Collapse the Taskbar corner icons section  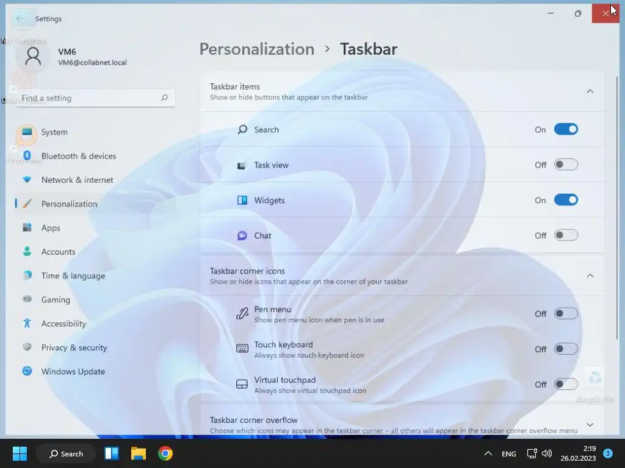tap(590, 276)
